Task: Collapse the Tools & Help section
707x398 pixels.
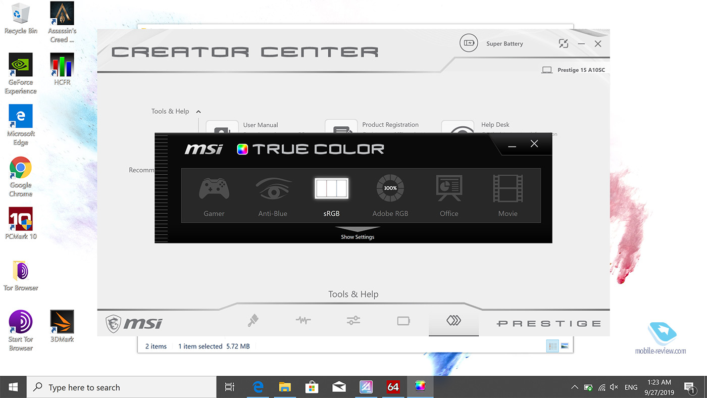Action: pos(198,112)
